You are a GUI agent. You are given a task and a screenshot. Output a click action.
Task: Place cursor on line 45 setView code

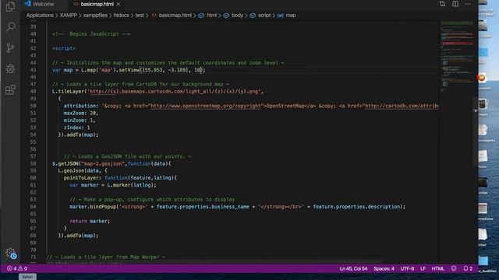129,70
